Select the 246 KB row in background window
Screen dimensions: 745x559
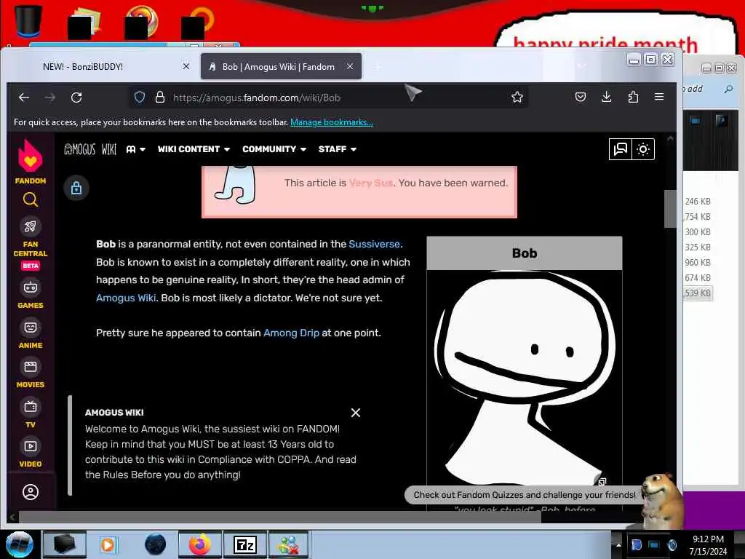click(698, 202)
